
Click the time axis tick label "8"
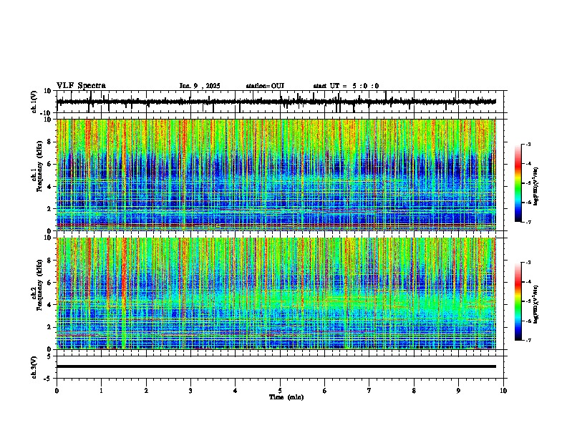tap(414, 391)
